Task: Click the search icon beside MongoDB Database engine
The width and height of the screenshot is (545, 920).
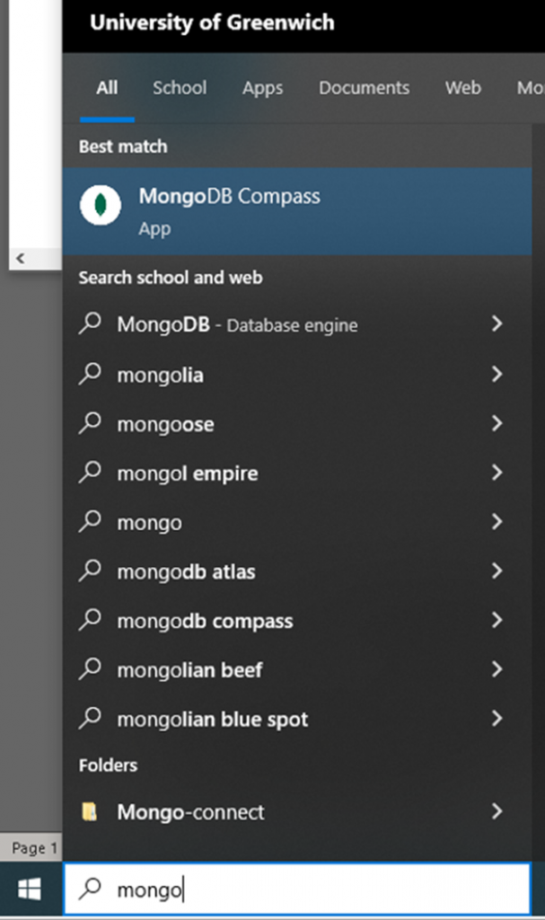Action: click(x=90, y=324)
